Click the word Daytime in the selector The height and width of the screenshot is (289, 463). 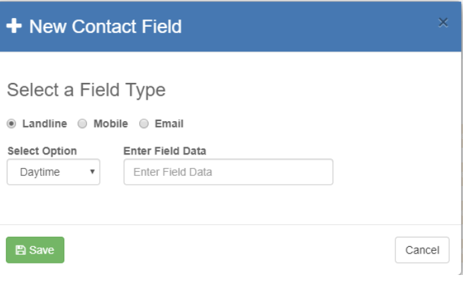click(x=39, y=172)
